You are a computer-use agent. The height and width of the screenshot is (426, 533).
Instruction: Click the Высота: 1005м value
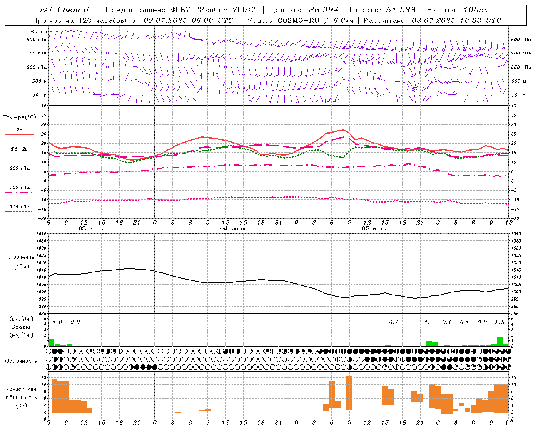pyautogui.click(x=458, y=10)
